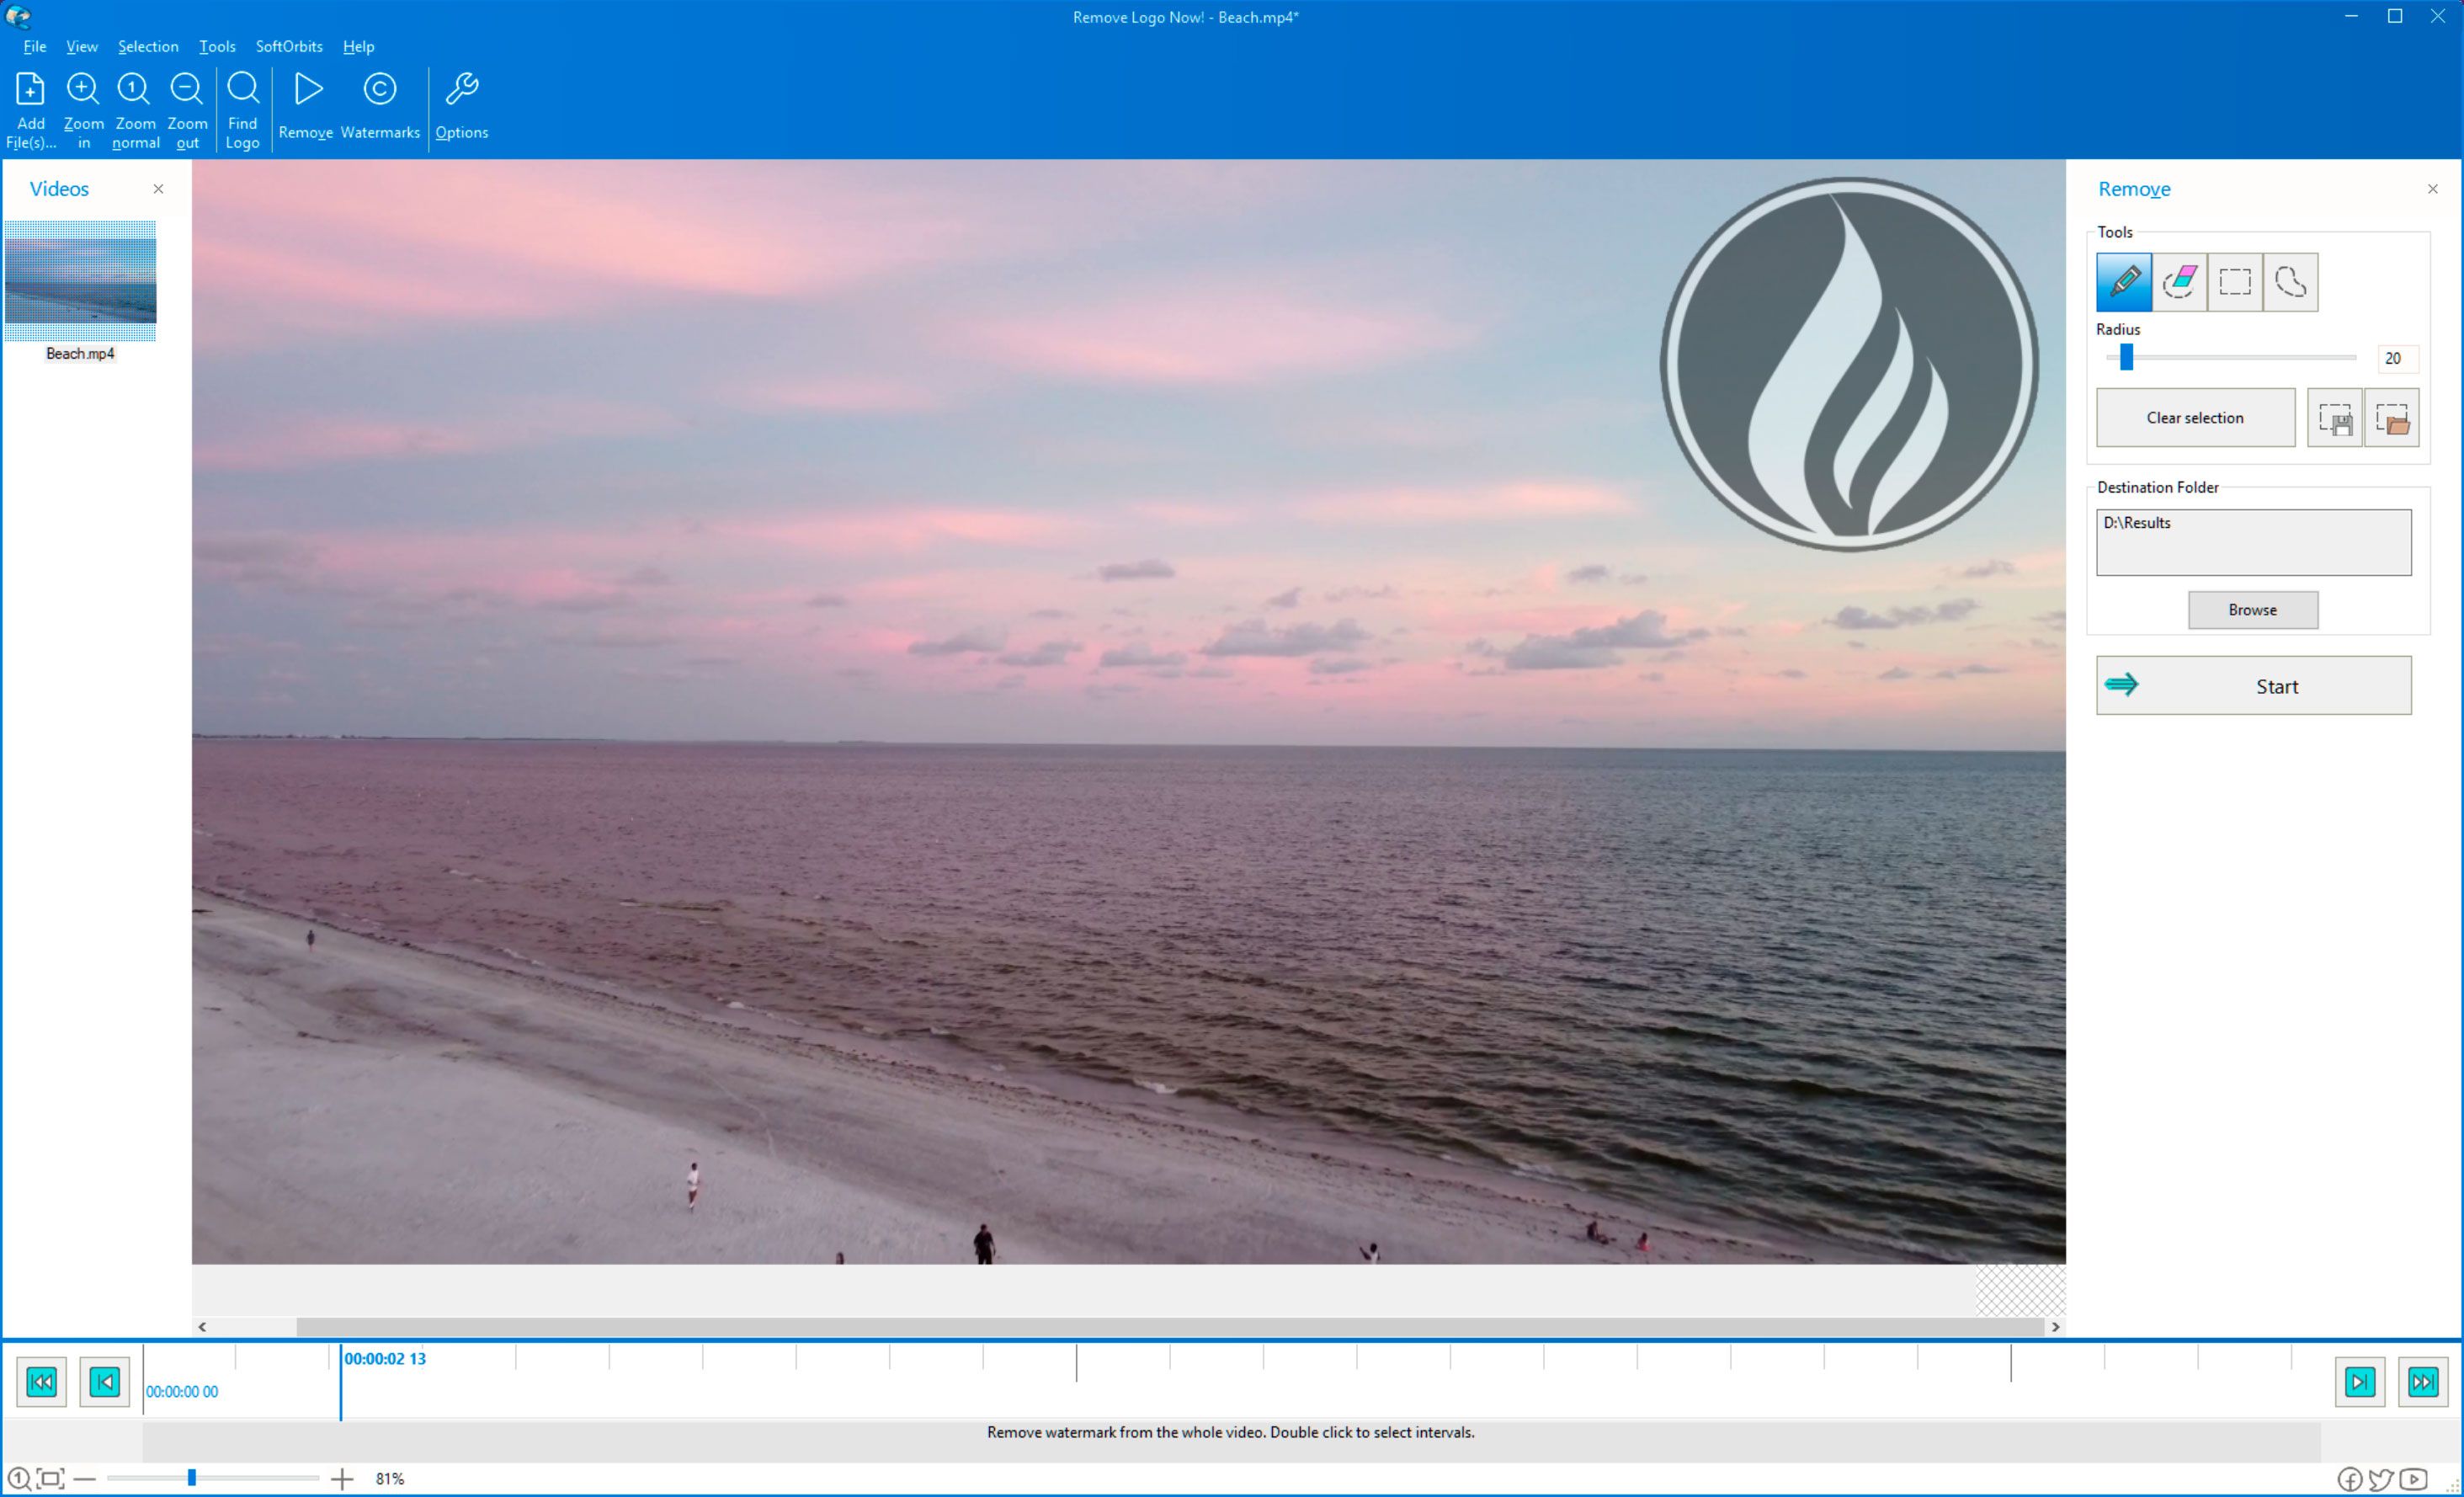Click the Videos panel close button
Image resolution: width=2464 pixels, height=1497 pixels.
(x=157, y=189)
